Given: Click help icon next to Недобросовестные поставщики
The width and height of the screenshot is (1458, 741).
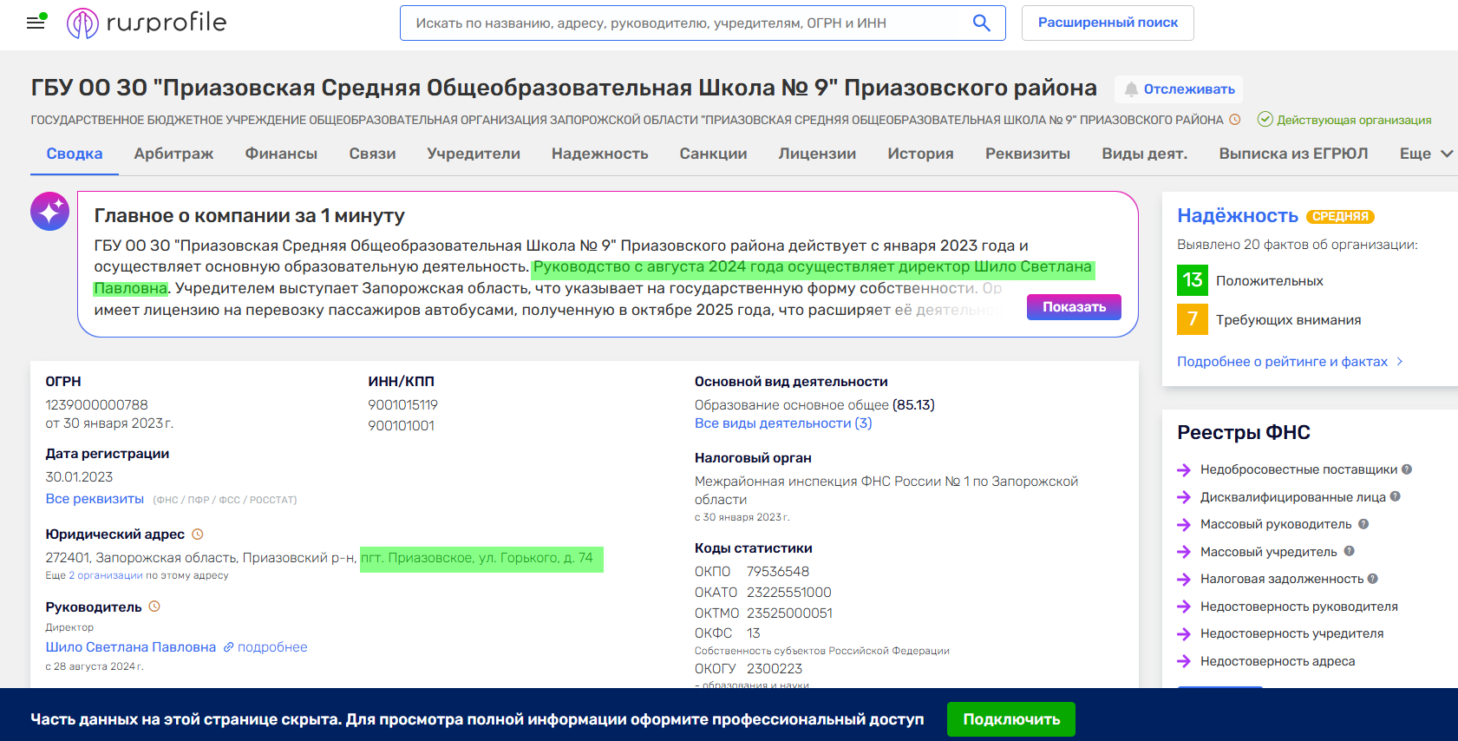Looking at the screenshot, I should pos(1407,469).
